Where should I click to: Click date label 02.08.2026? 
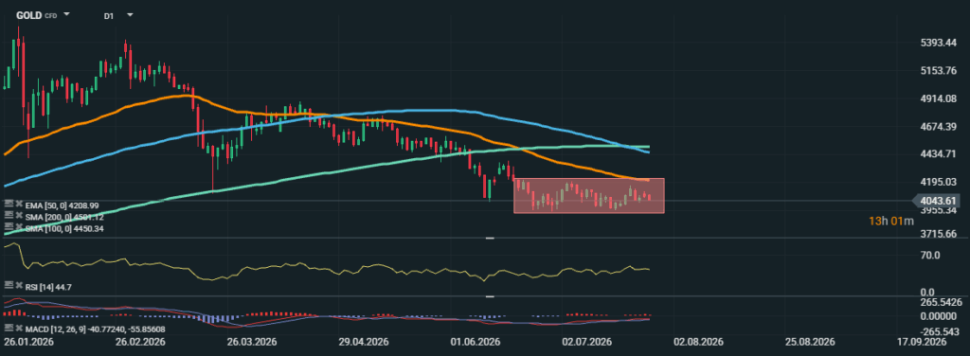tap(699, 341)
